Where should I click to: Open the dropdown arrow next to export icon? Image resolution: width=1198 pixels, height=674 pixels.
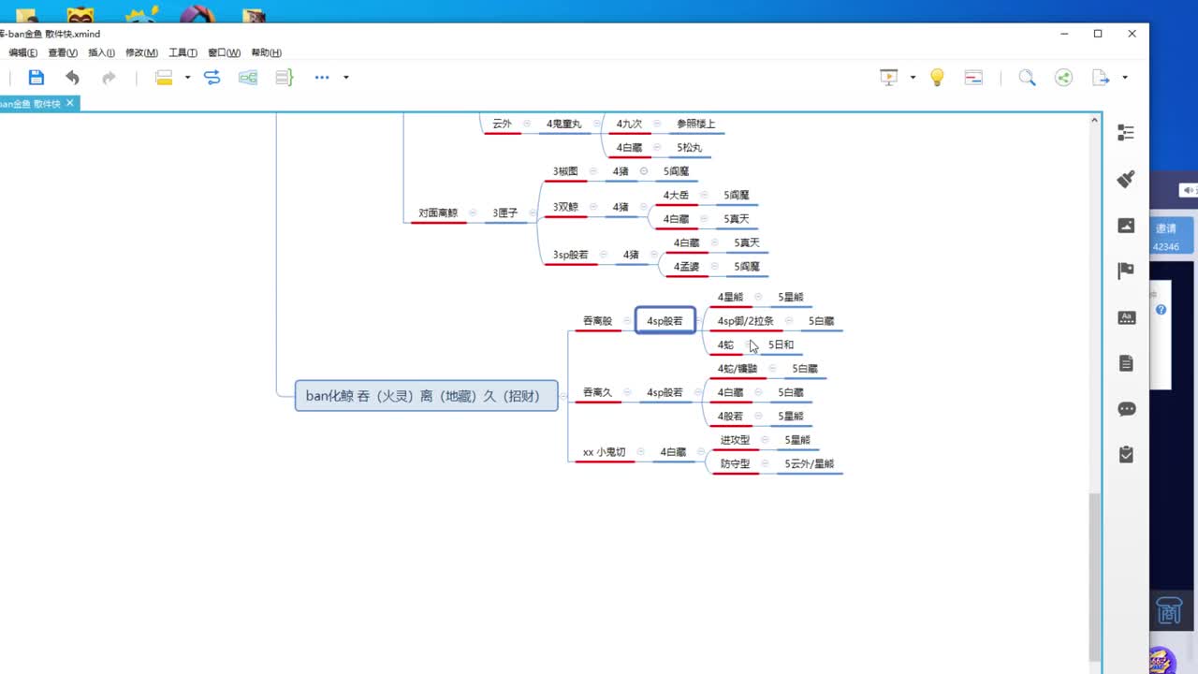click(1125, 78)
